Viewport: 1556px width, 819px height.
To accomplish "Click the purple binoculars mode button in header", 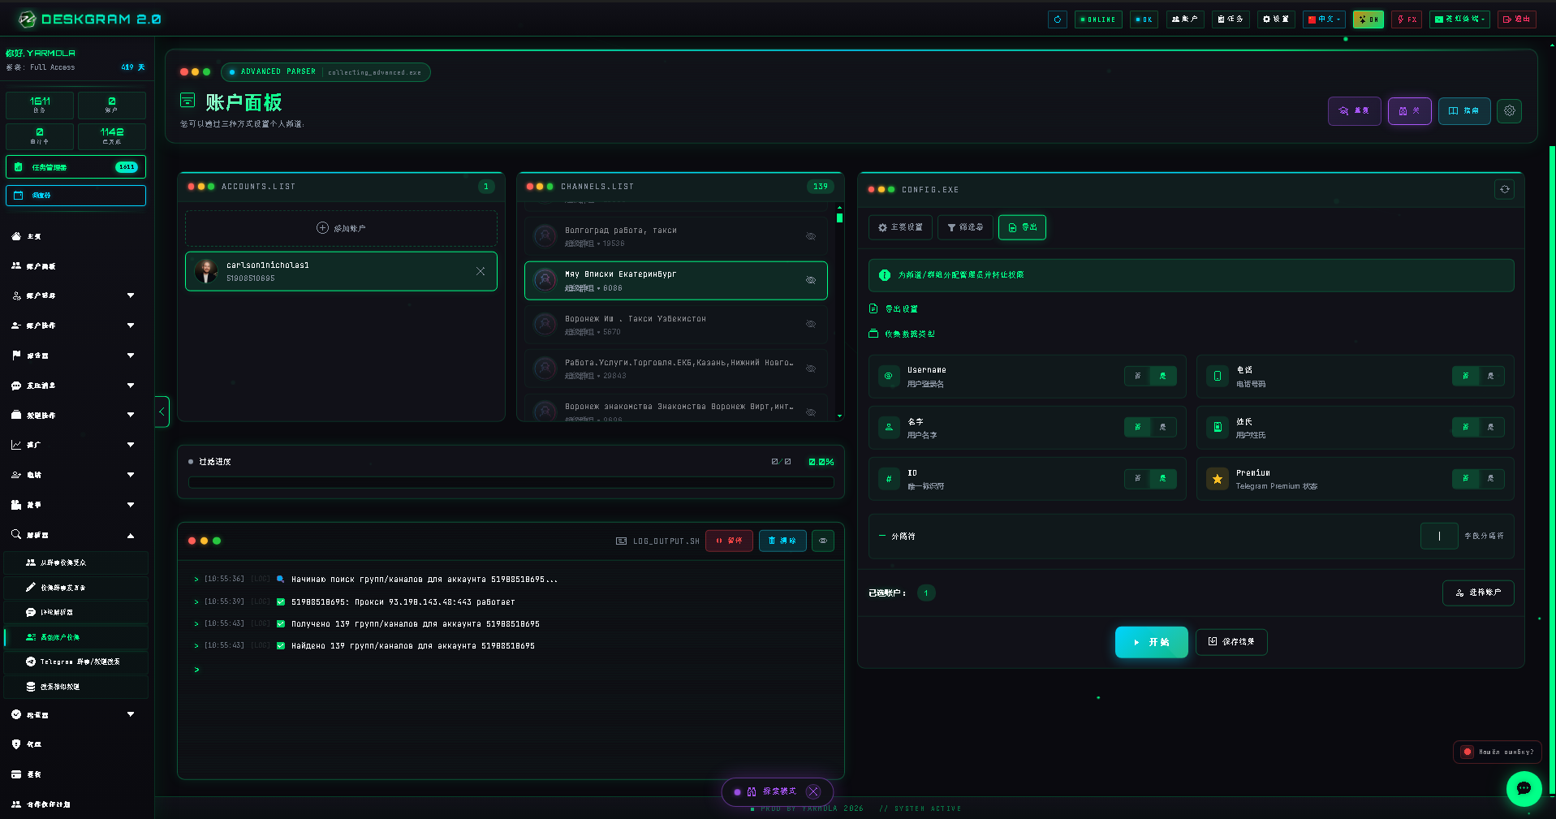I will pyautogui.click(x=1410, y=110).
